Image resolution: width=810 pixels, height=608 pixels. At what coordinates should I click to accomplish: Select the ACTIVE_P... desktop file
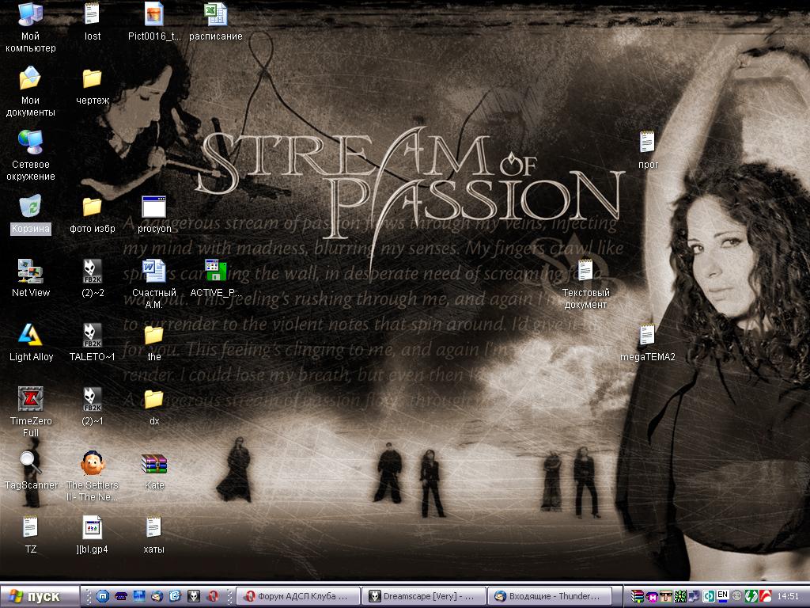pyautogui.click(x=215, y=272)
